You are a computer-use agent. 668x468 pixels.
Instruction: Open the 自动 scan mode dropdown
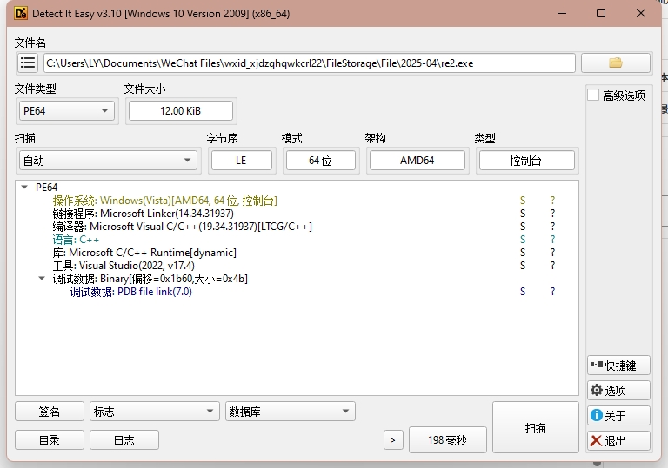(x=108, y=161)
